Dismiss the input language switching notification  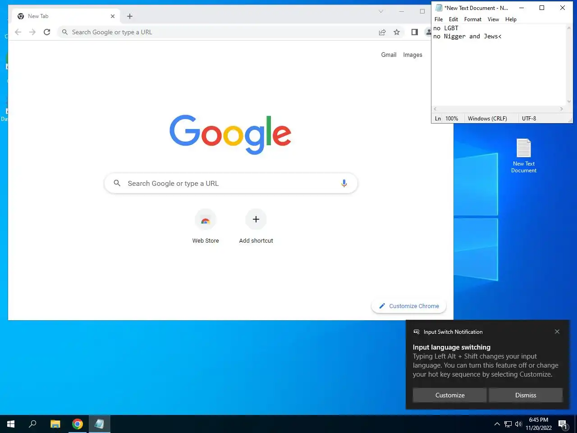526,395
